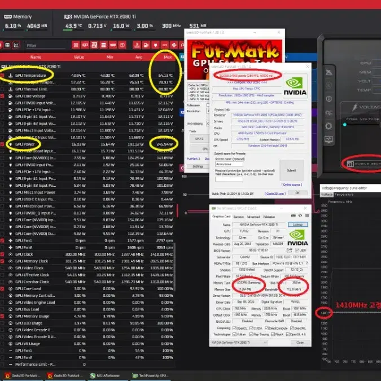The image size is (381, 381).
Task: Take a GPU-Z screenshot with camera icon
Action: pyautogui.click(x=294, y=216)
